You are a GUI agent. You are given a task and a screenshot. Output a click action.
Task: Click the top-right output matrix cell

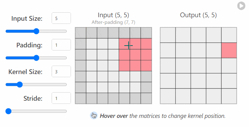(x=229, y=35)
